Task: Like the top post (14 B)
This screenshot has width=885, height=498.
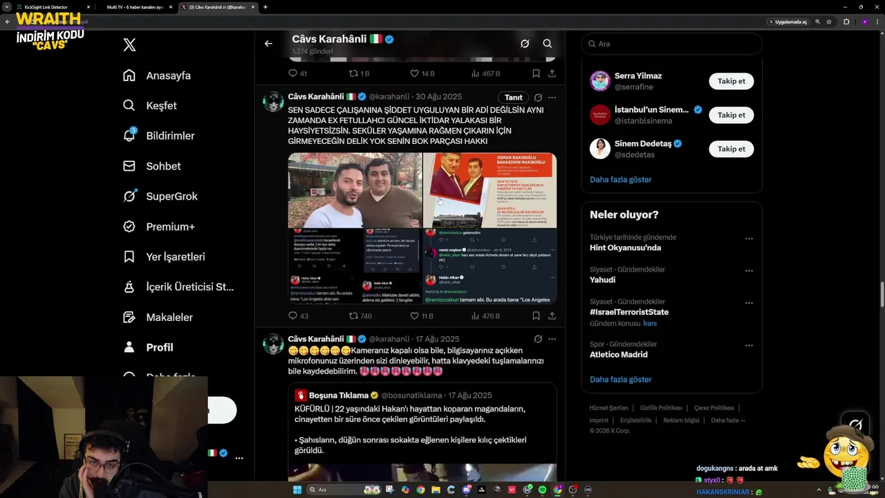Action: tap(422, 73)
